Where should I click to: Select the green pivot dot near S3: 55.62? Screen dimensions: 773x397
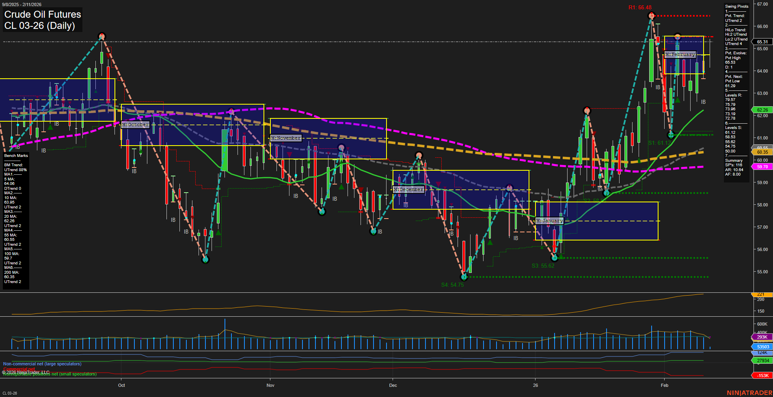click(555, 257)
